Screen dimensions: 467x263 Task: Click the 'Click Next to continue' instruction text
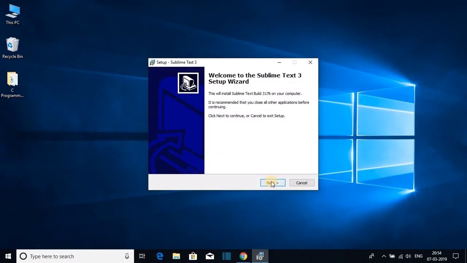coord(247,116)
